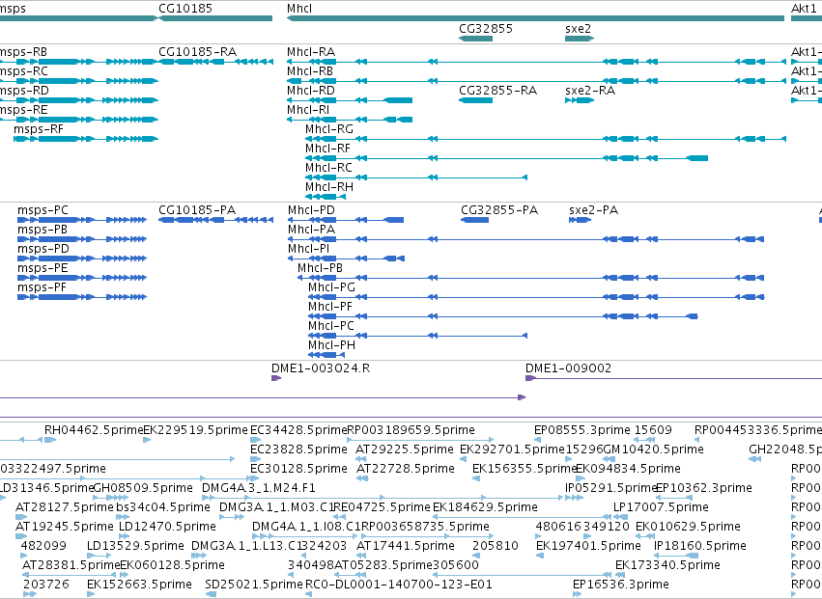Image resolution: width=822 pixels, height=599 pixels.
Task: Click the teal sxe2 gene arrow glyph
Action: click(x=580, y=39)
